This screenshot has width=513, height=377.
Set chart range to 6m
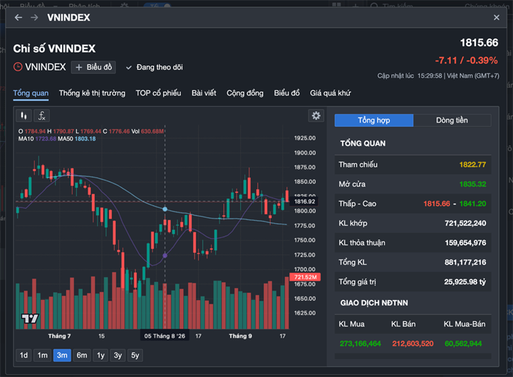tap(82, 356)
